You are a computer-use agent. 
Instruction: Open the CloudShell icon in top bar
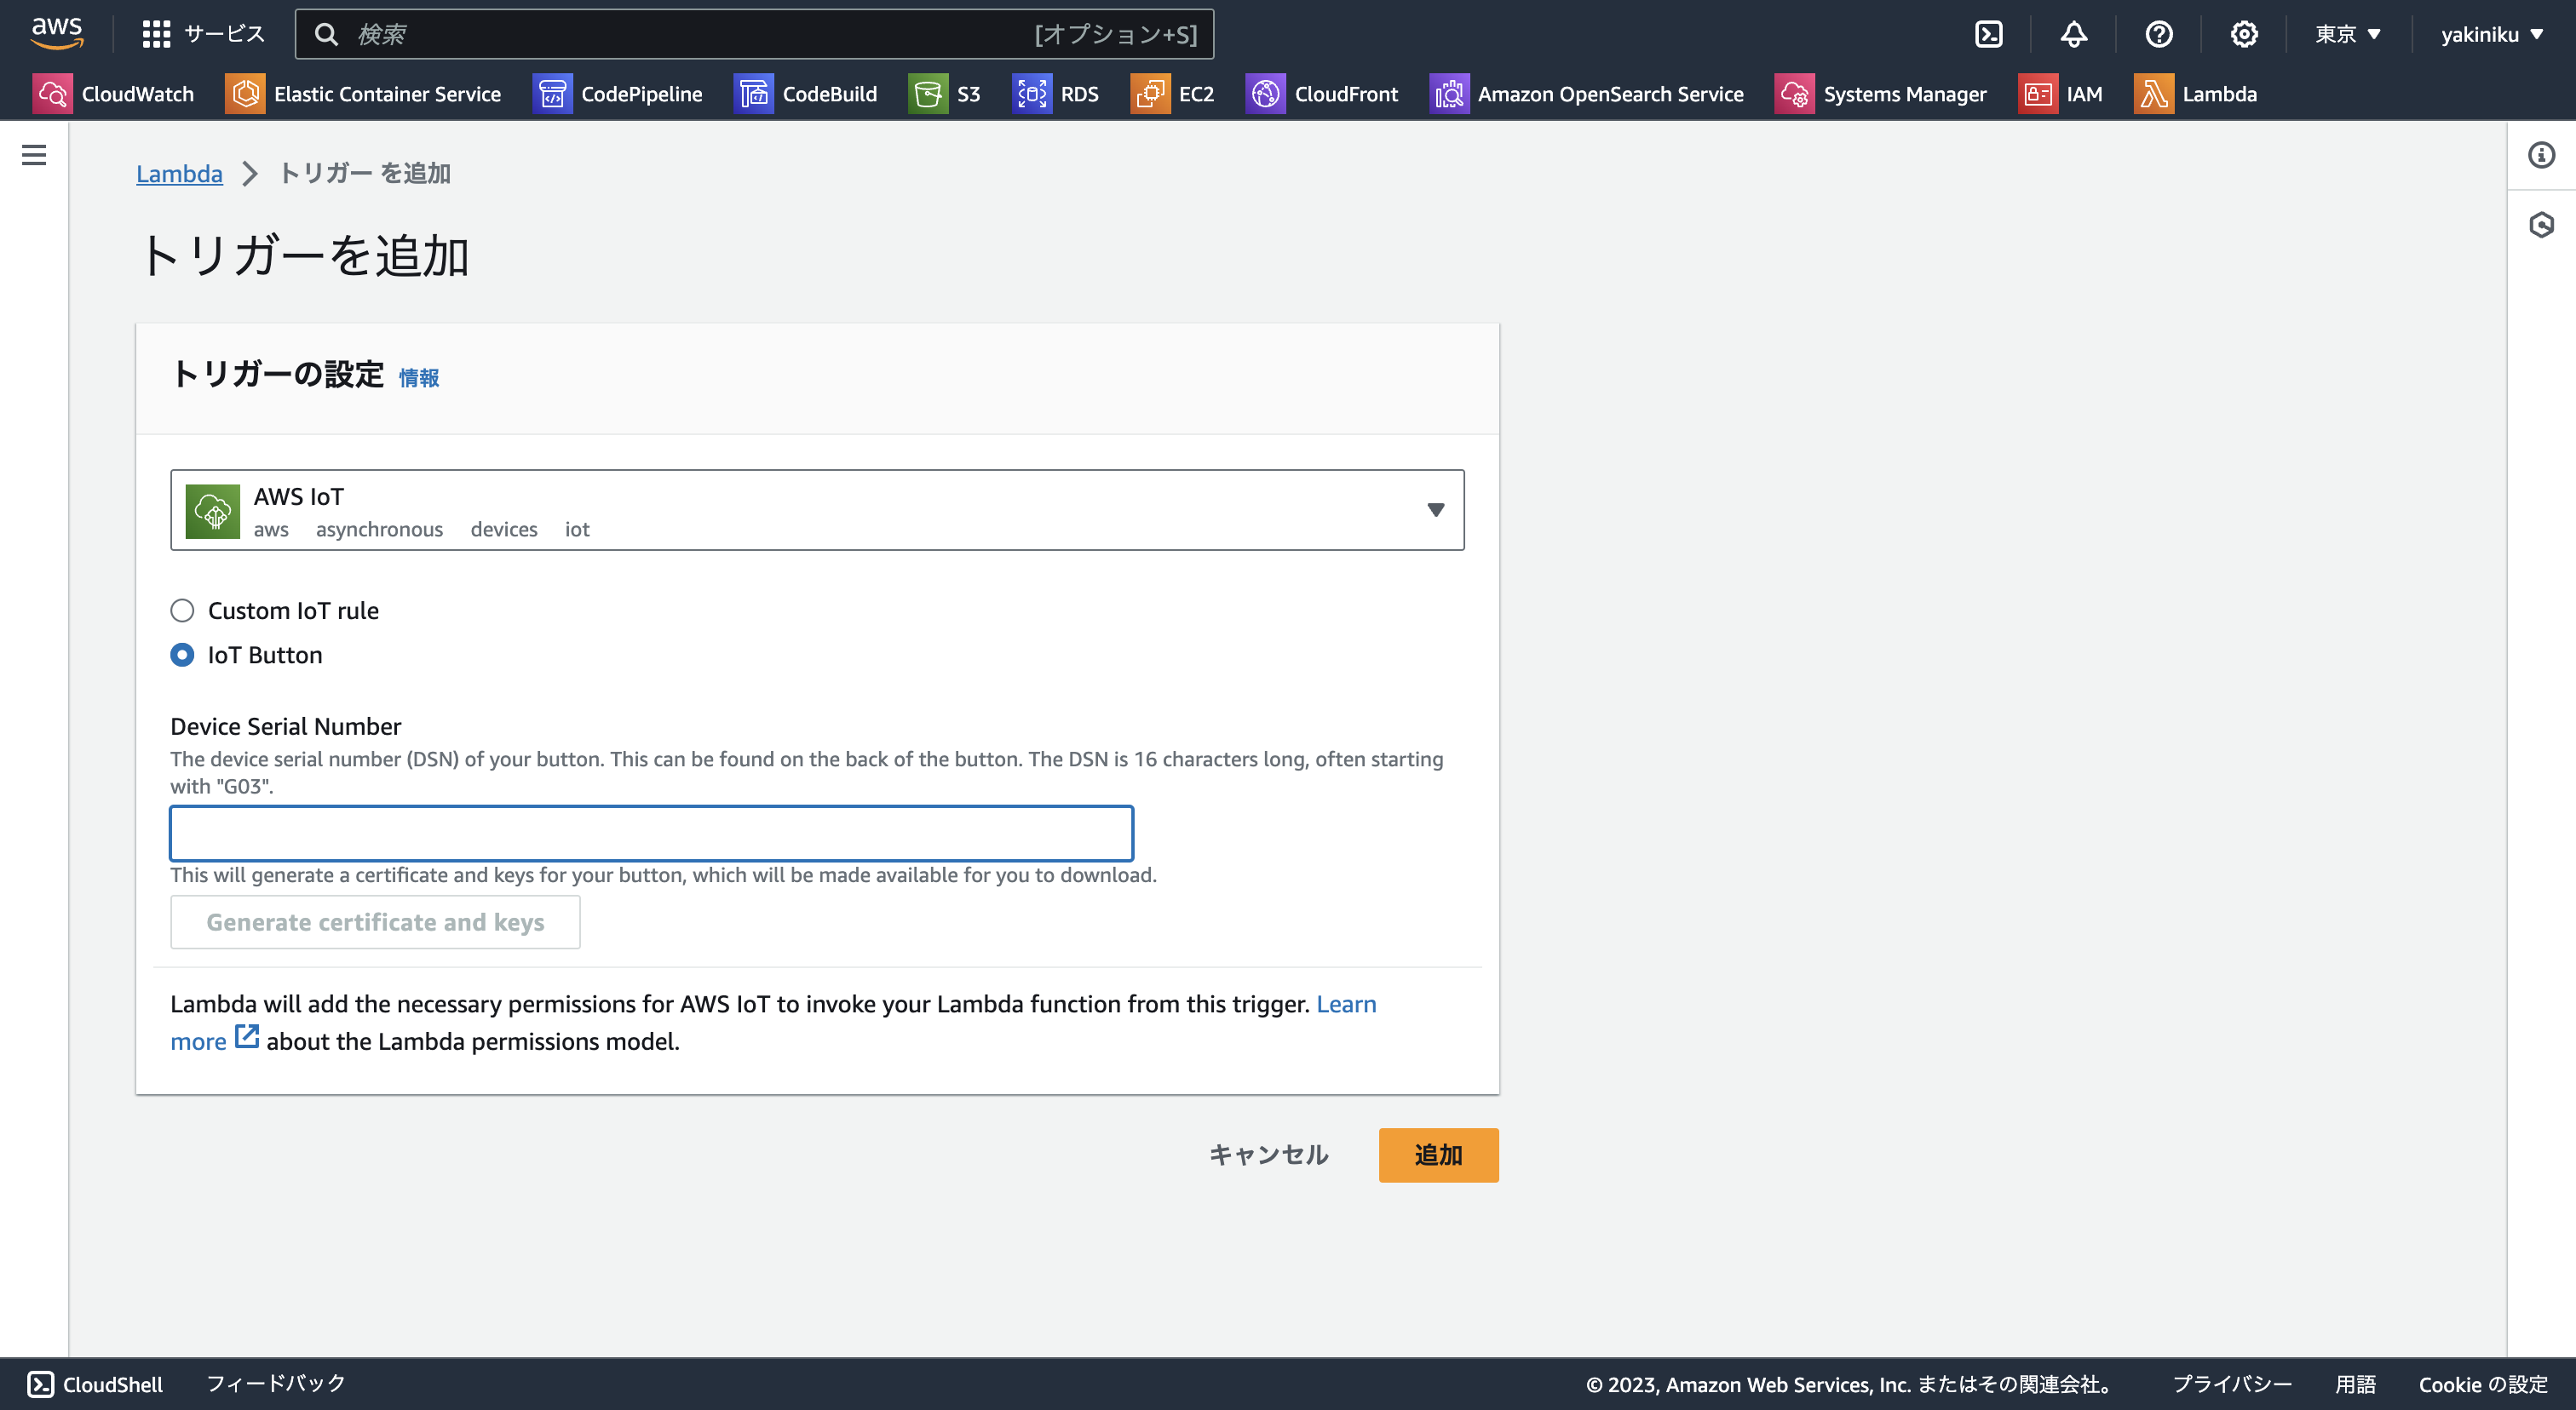(x=1989, y=34)
